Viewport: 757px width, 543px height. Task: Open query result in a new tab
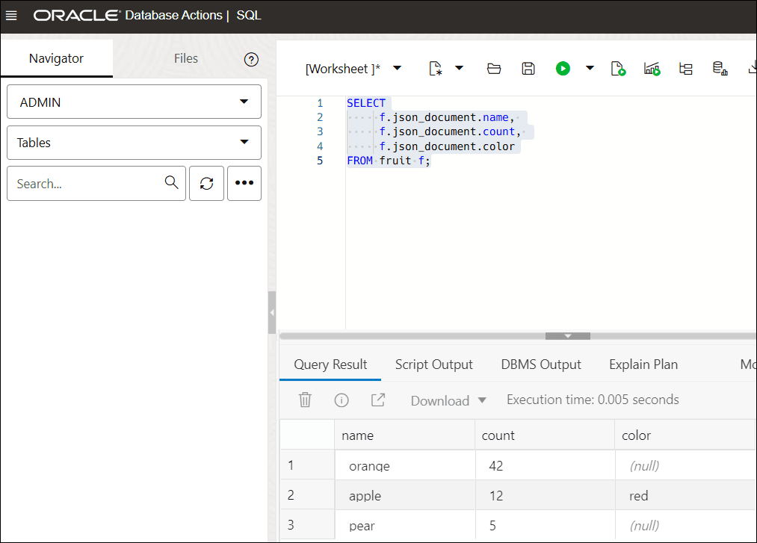pos(377,400)
